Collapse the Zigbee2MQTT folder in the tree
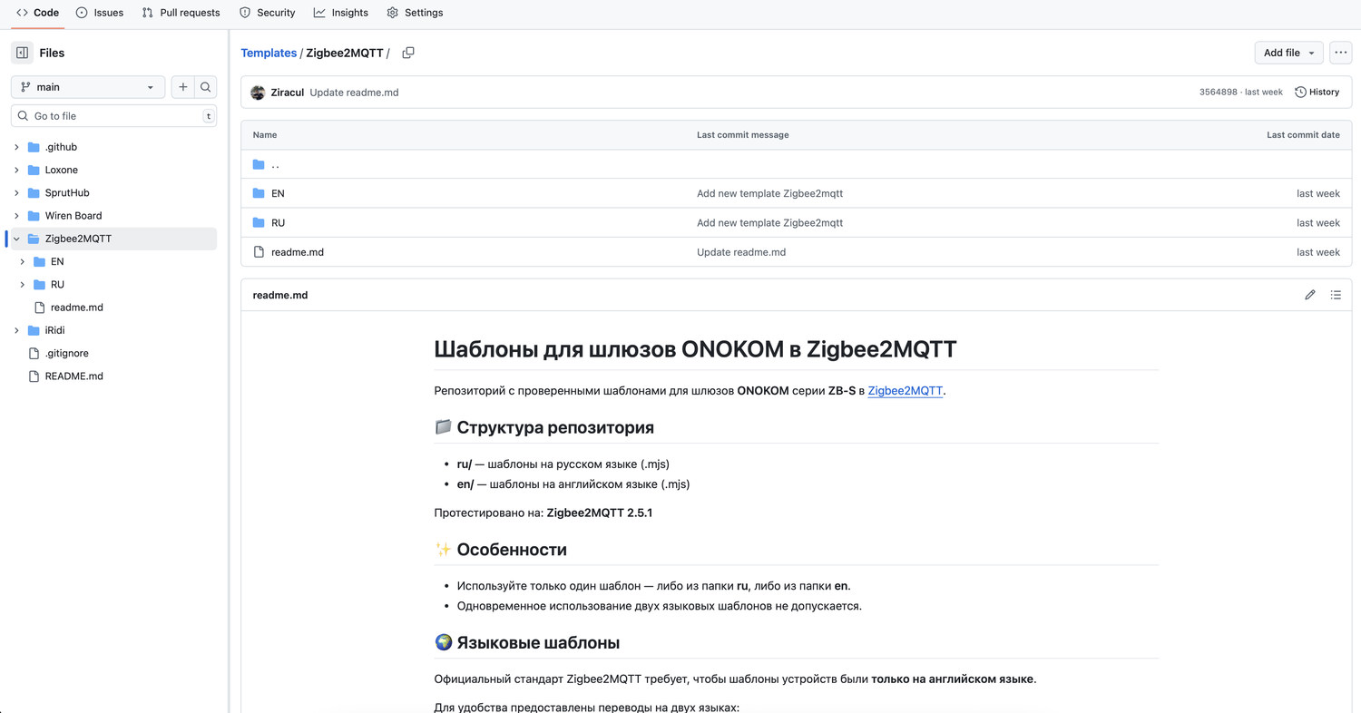 (x=16, y=239)
